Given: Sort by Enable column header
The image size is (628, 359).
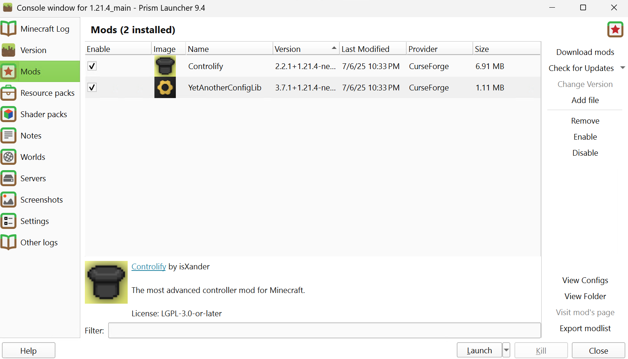Looking at the screenshot, I should pos(118,49).
